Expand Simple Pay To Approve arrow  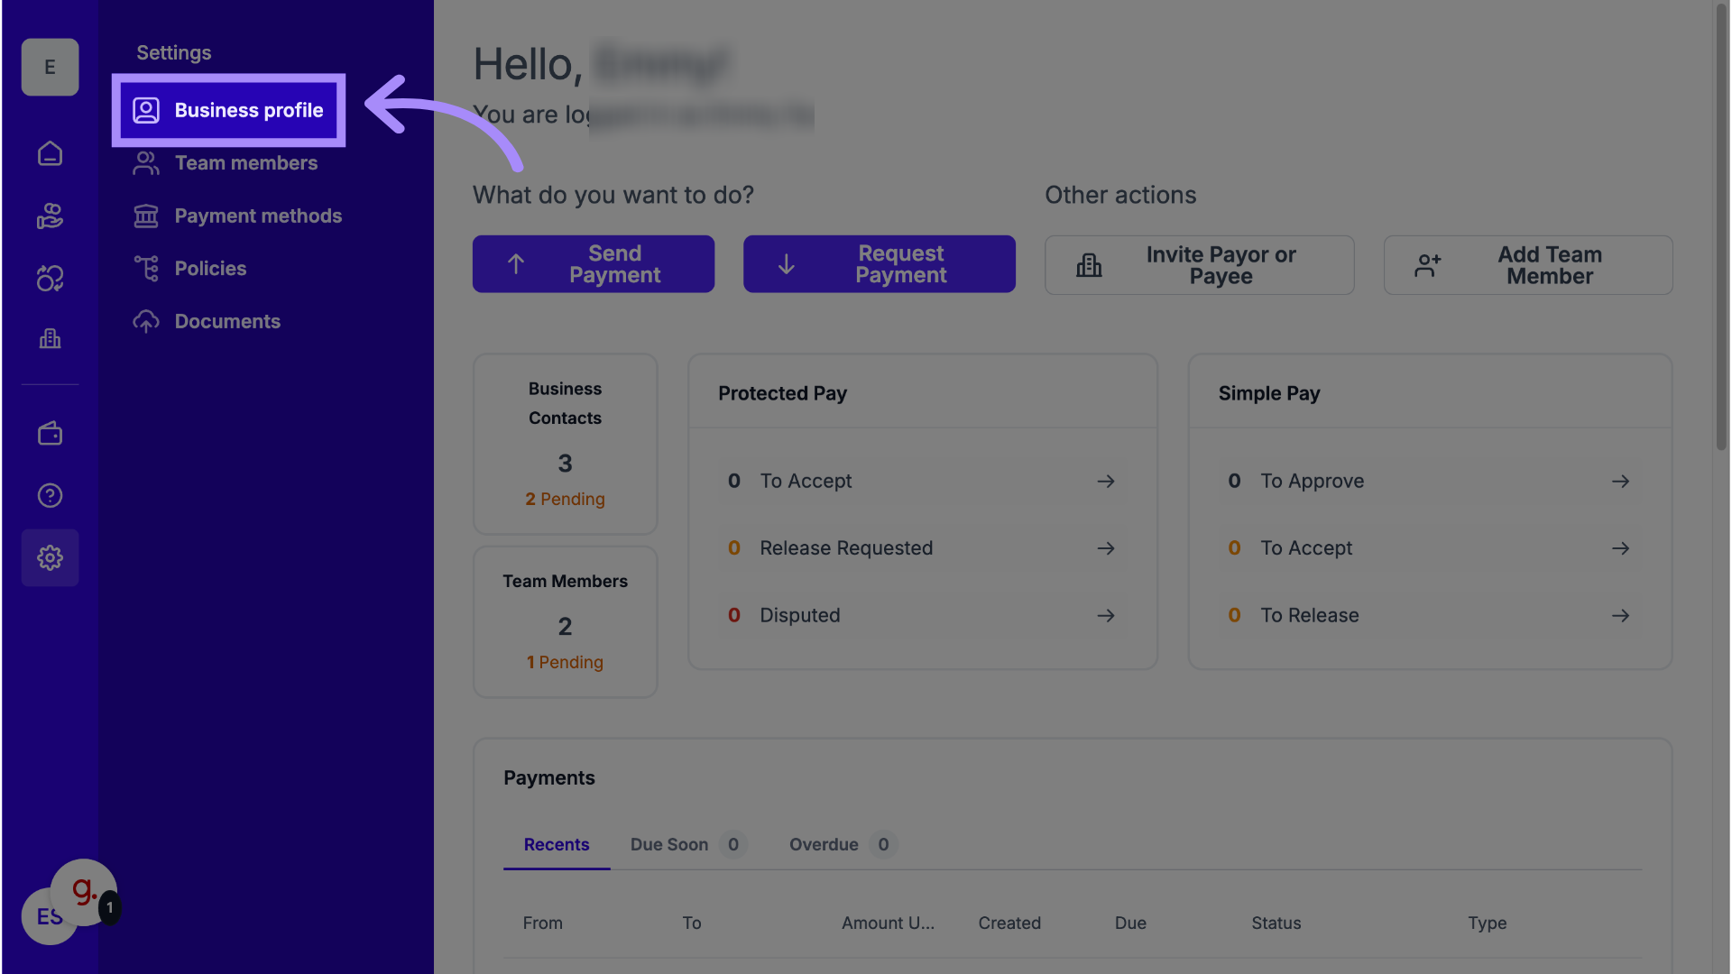[x=1620, y=482]
